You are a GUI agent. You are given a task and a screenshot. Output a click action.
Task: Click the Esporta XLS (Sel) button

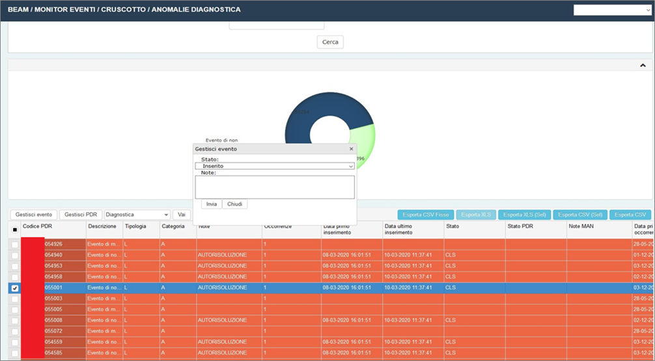(525, 215)
